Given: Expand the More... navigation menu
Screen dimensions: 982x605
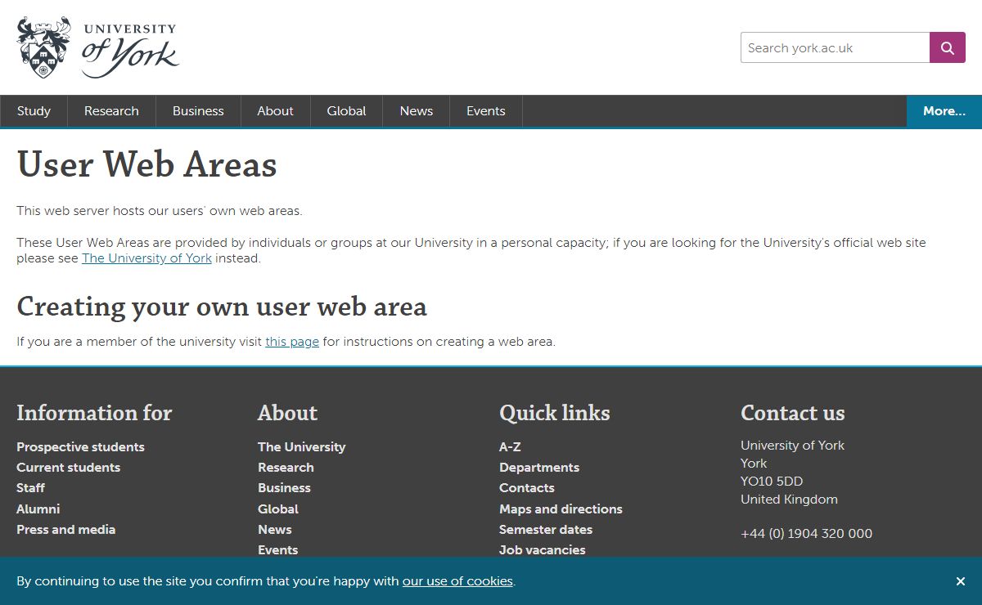Looking at the screenshot, I should [944, 111].
